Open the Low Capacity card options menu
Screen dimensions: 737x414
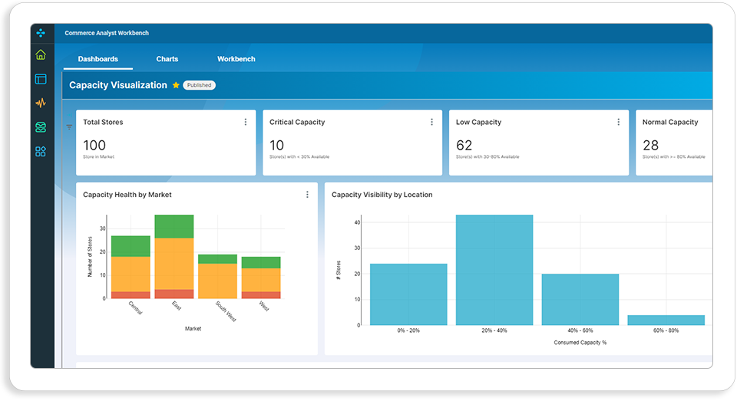tap(618, 122)
